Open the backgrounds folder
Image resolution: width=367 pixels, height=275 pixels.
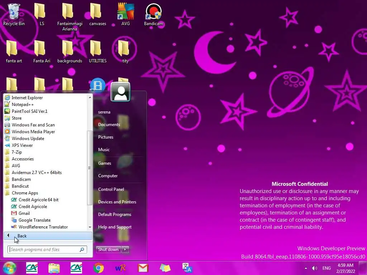click(x=70, y=52)
